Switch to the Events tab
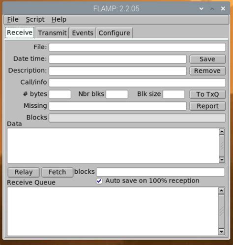 click(x=83, y=33)
